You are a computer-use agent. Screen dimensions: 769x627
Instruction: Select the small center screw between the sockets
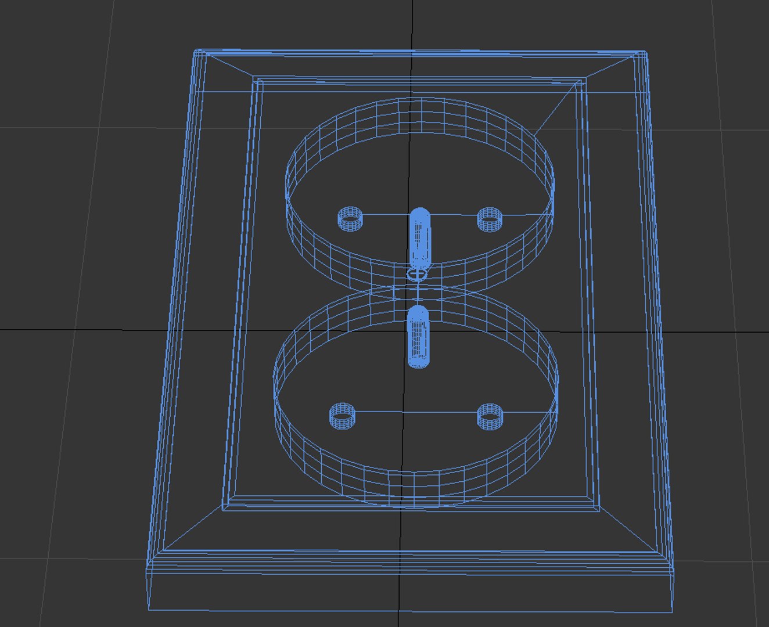coord(418,272)
